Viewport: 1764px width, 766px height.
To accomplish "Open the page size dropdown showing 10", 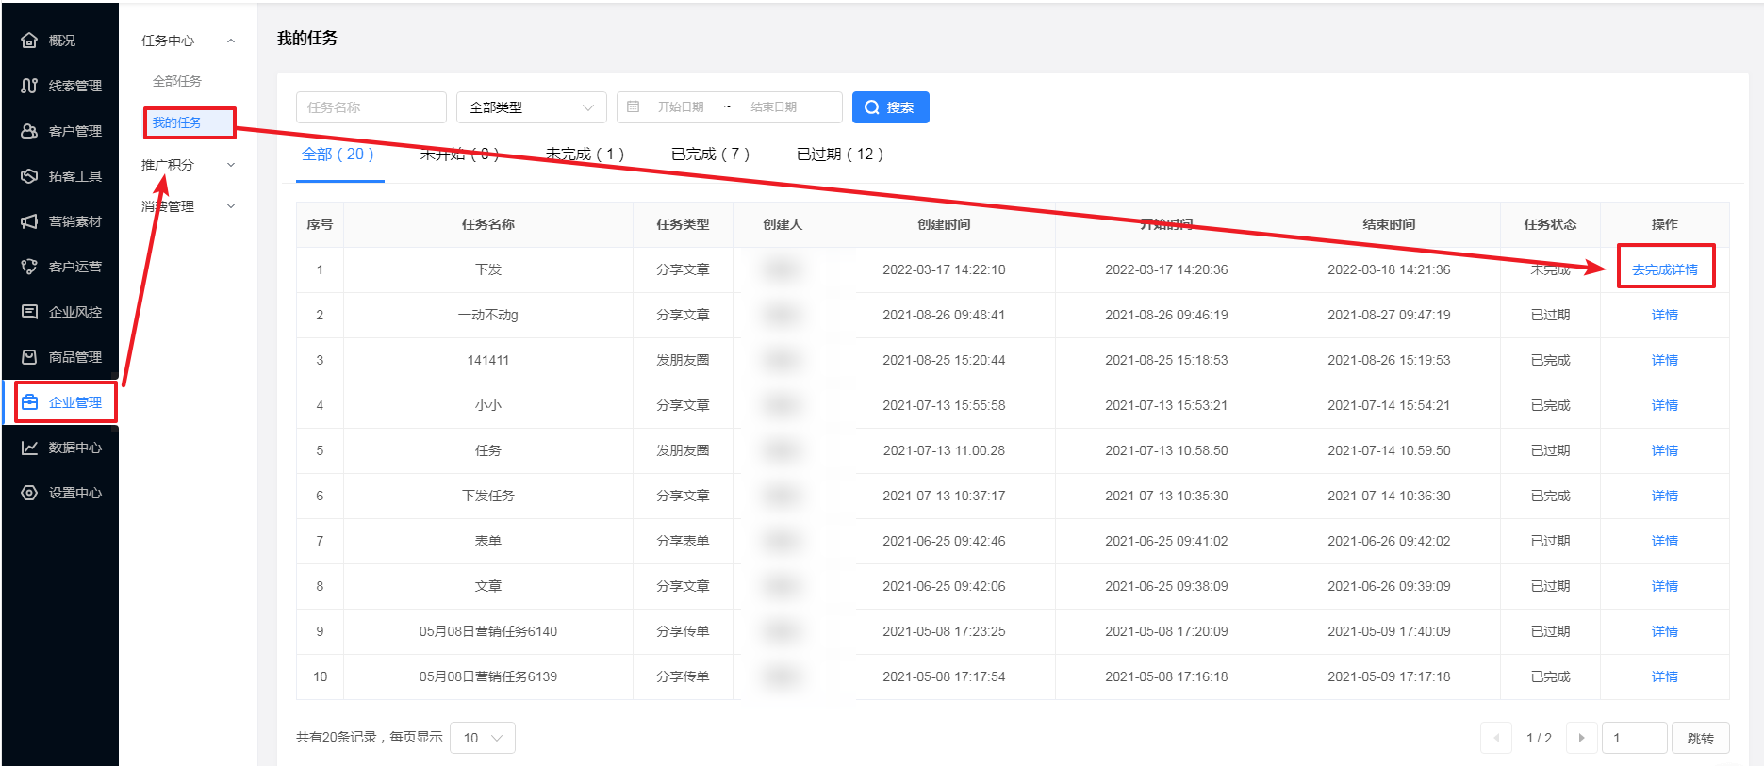I will tap(483, 738).
